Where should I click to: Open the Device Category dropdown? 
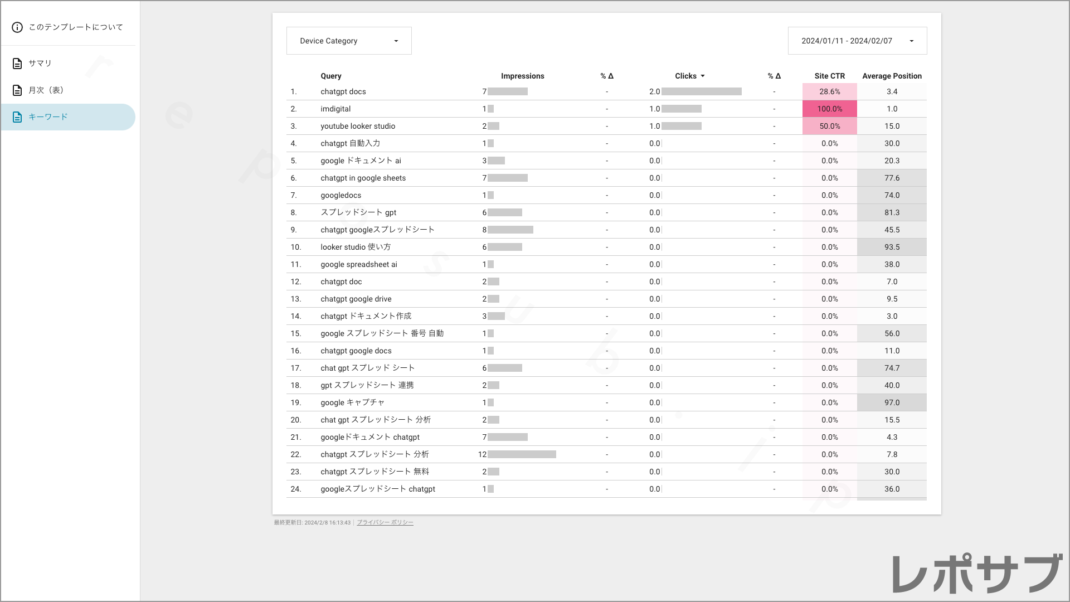coord(349,41)
